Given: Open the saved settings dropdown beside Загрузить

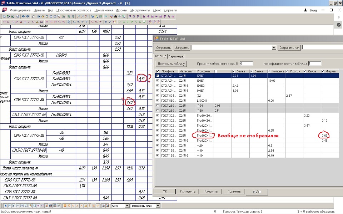Looking at the screenshot, I should coord(274,47).
